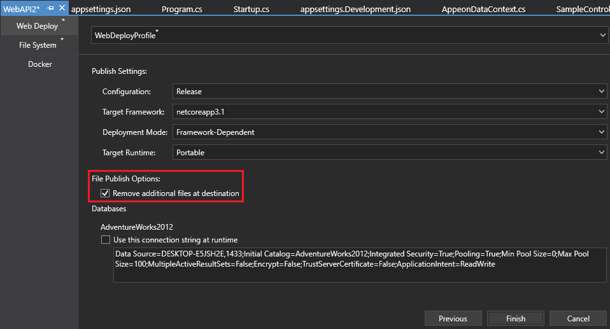Select the File System publish method

pyautogui.click(x=37, y=45)
